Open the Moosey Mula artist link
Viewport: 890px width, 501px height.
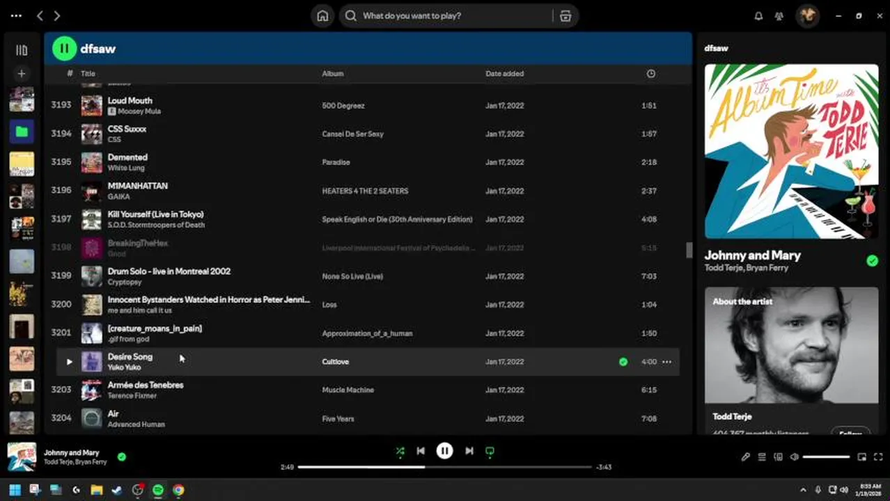[139, 111]
